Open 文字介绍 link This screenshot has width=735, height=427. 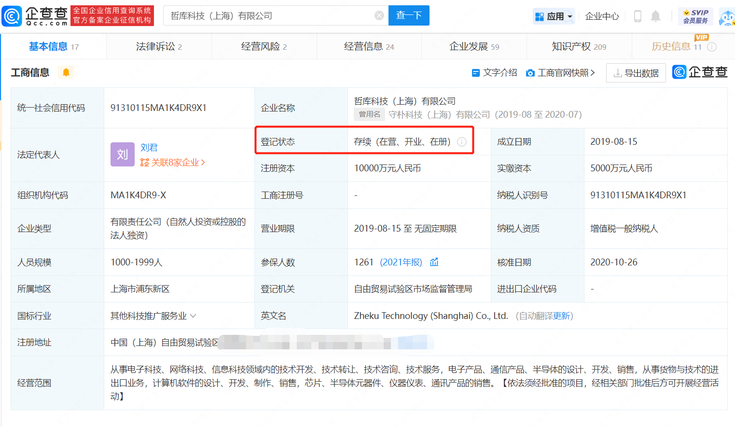coord(494,73)
